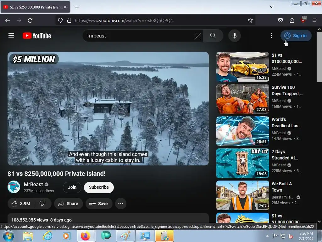This screenshot has height=242, width=322.
Task: Close the Private Island tab
Action: coord(65,7)
